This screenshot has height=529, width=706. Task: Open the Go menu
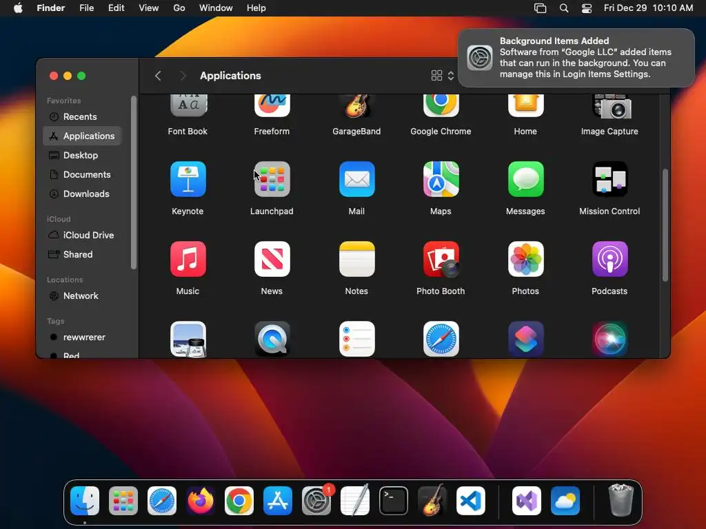[x=179, y=8]
